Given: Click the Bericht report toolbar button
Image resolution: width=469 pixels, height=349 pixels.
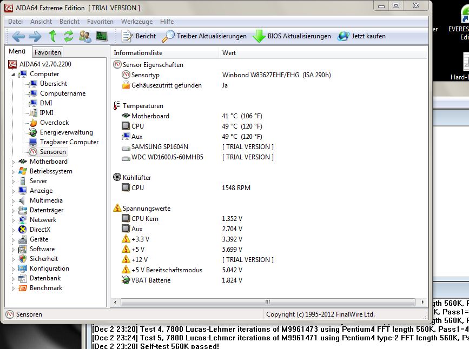Looking at the screenshot, I should tap(139, 36).
